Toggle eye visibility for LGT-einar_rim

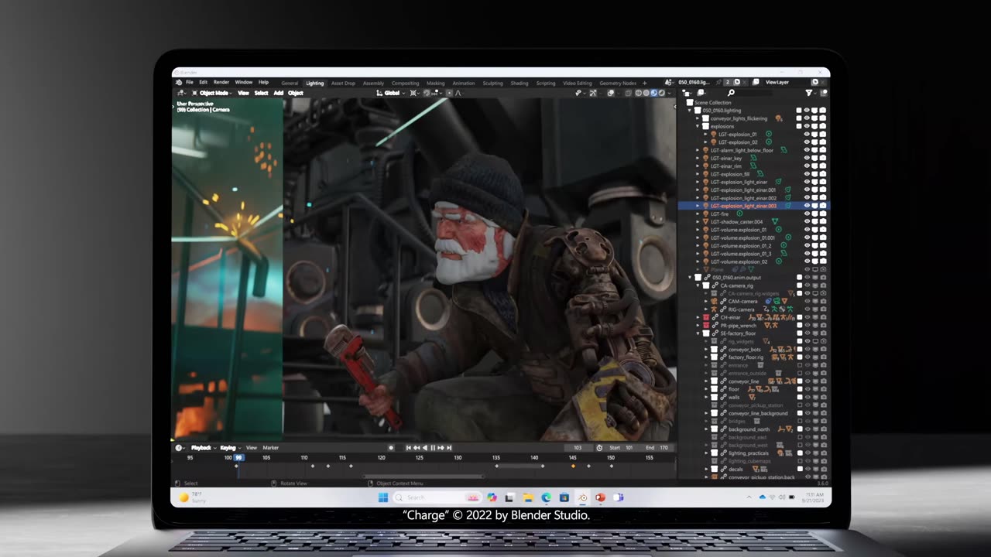tap(807, 166)
